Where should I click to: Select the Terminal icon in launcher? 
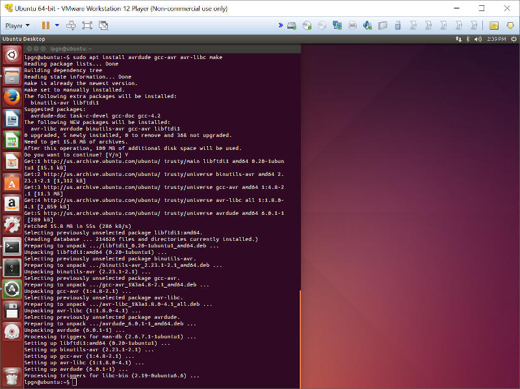click(12, 247)
